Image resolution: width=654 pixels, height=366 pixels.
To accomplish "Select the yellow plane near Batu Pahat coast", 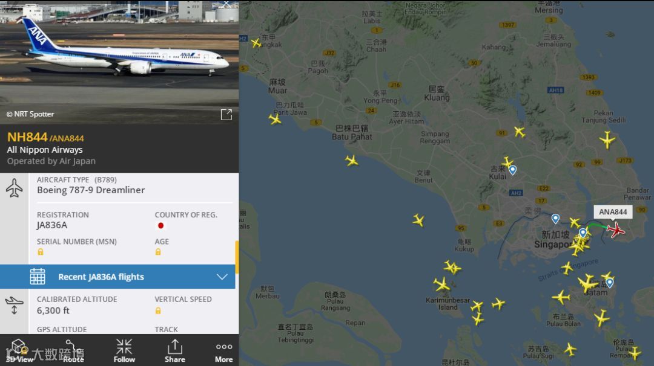I will [x=352, y=160].
